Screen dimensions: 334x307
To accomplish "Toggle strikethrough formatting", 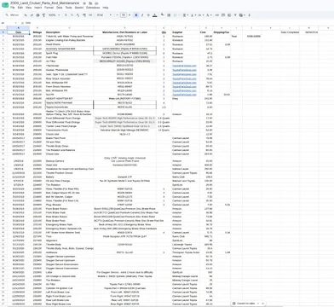I will click(x=148, y=15).
